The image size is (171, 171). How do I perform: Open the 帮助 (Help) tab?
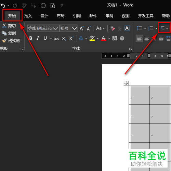click(166, 16)
